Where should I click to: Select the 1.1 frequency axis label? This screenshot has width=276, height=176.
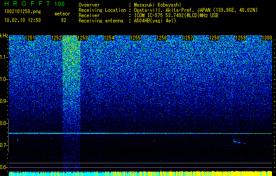(4, 57)
